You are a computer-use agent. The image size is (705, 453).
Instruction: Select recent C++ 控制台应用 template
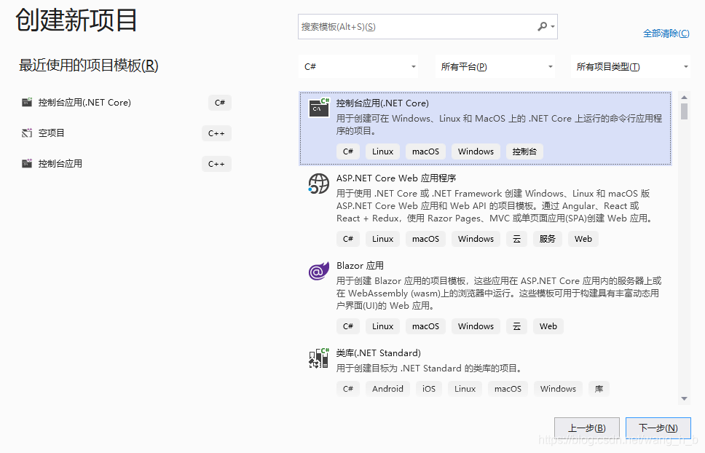(126, 164)
